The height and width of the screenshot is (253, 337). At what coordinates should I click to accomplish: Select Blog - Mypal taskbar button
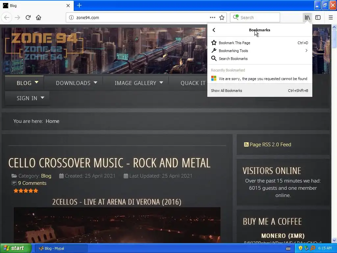point(61,248)
